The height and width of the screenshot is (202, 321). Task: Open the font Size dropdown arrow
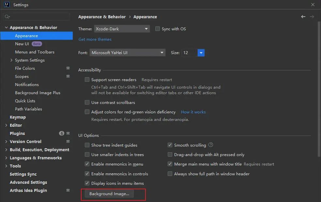click(x=201, y=53)
